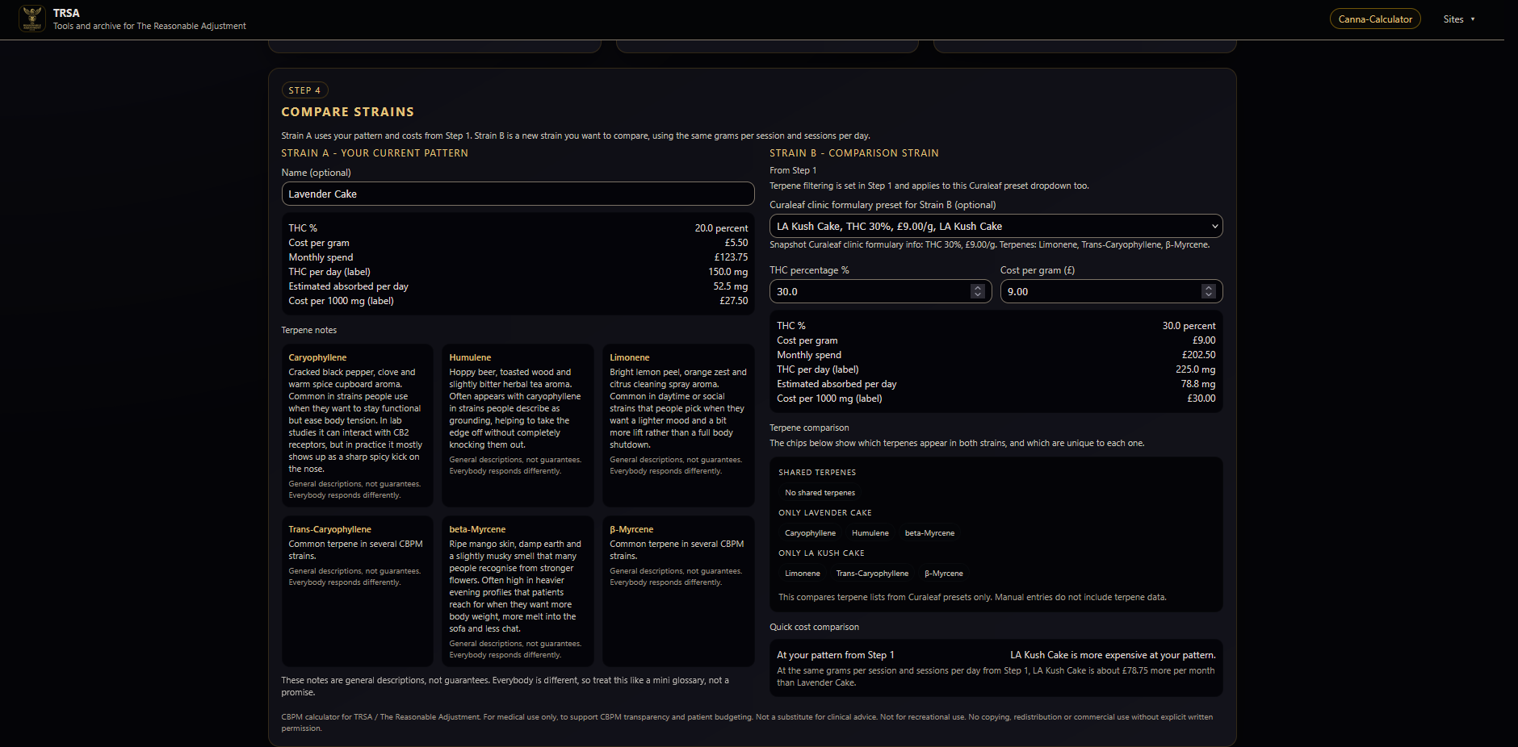Click the Trans-Caryophyllene chip under Only LA Kush Cake
The width and height of the screenshot is (1518, 747).
coord(872,574)
